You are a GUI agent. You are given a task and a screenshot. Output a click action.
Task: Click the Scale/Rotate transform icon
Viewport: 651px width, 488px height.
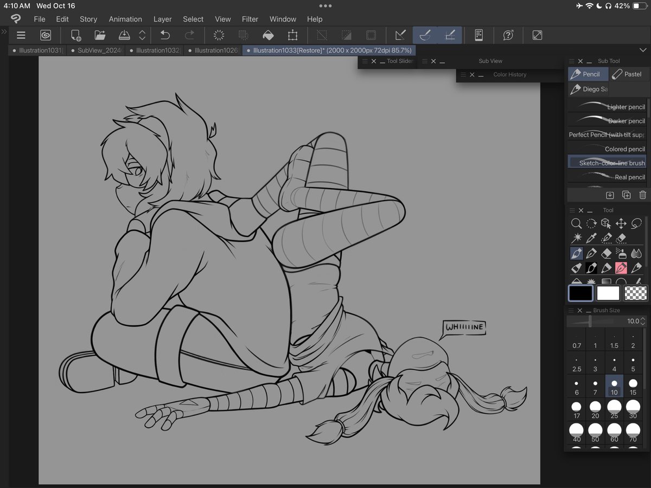point(293,35)
